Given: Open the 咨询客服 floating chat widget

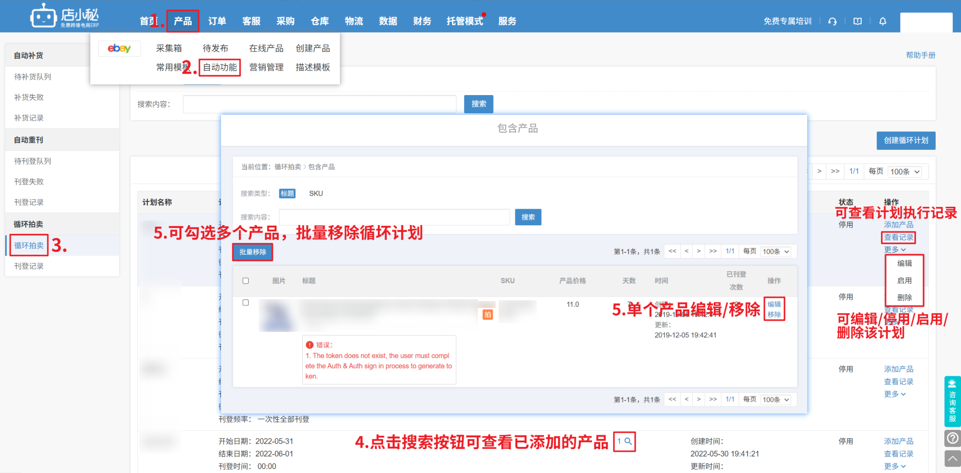Looking at the screenshot, I should (x=952, y=401).
